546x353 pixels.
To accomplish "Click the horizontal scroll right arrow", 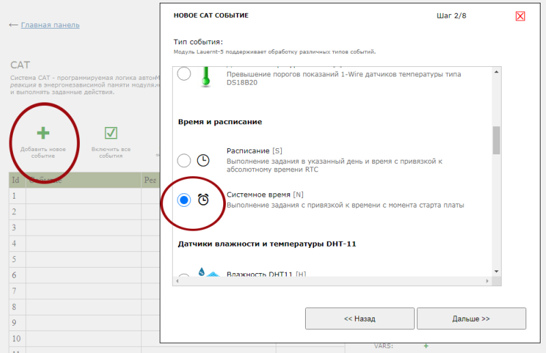I will pyautogui.click(x=487, y=281).
